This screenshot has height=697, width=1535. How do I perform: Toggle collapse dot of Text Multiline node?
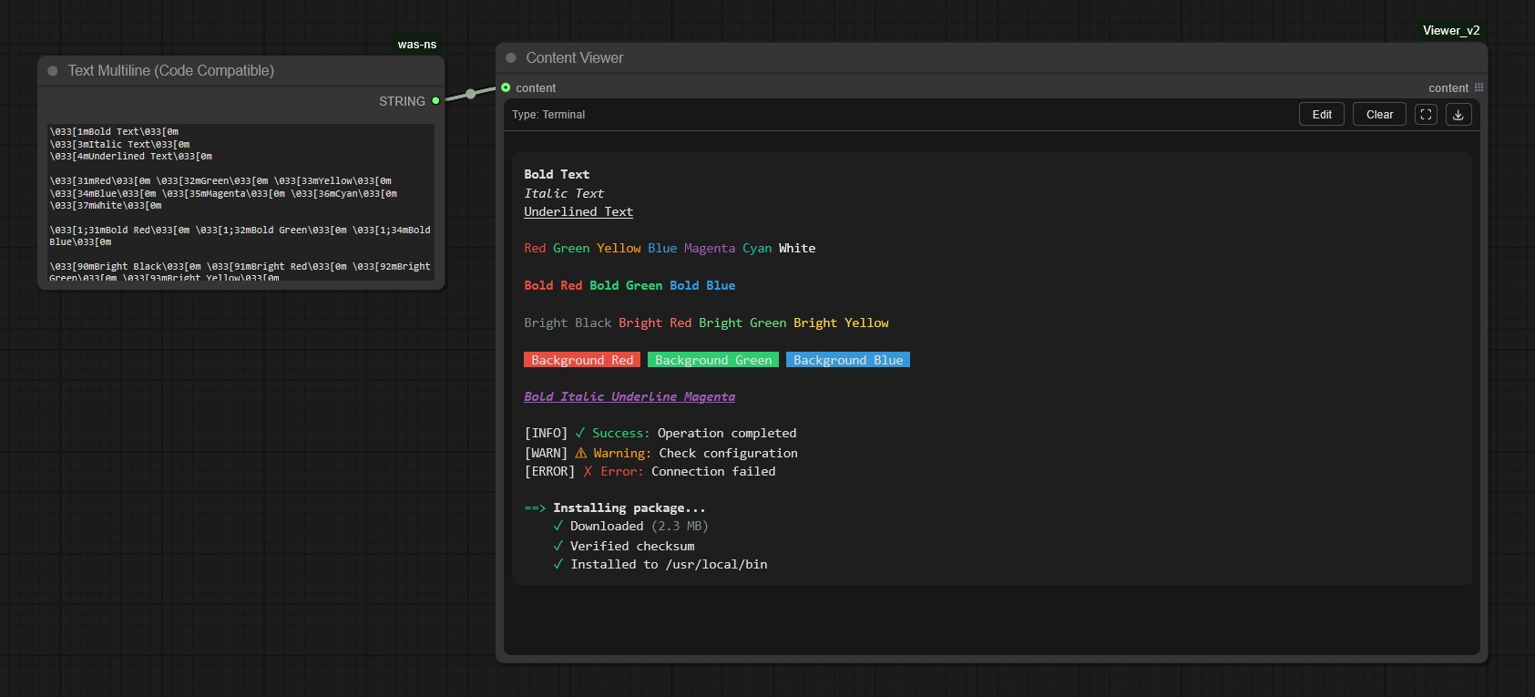coord(53,70)
